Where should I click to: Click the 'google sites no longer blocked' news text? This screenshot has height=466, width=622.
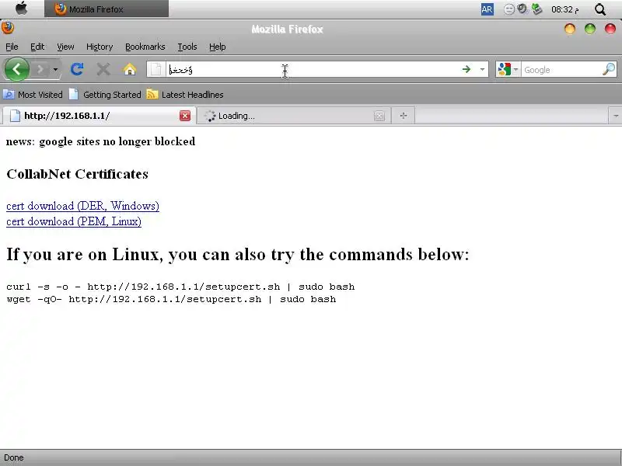[117, 141]
